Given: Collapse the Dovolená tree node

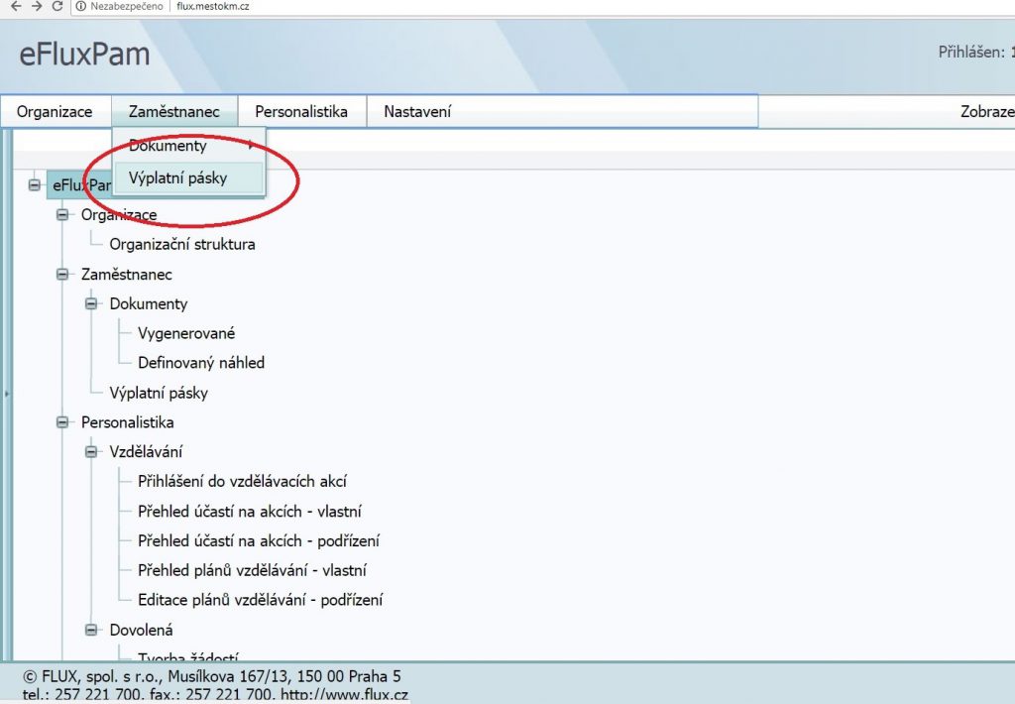Looking at the screenshot, I should pyautogui.click(x=92, y=630).
